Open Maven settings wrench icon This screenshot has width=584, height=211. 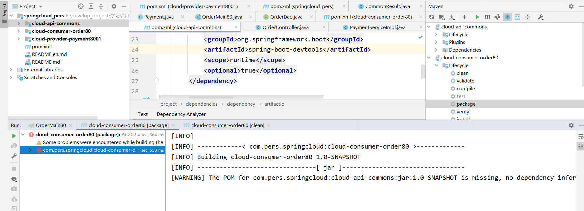(541, 17)
